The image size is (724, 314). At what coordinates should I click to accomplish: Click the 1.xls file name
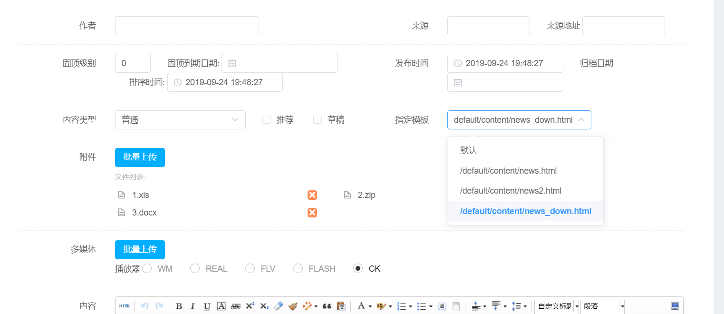pyautogui.click(x=141, y=195)
